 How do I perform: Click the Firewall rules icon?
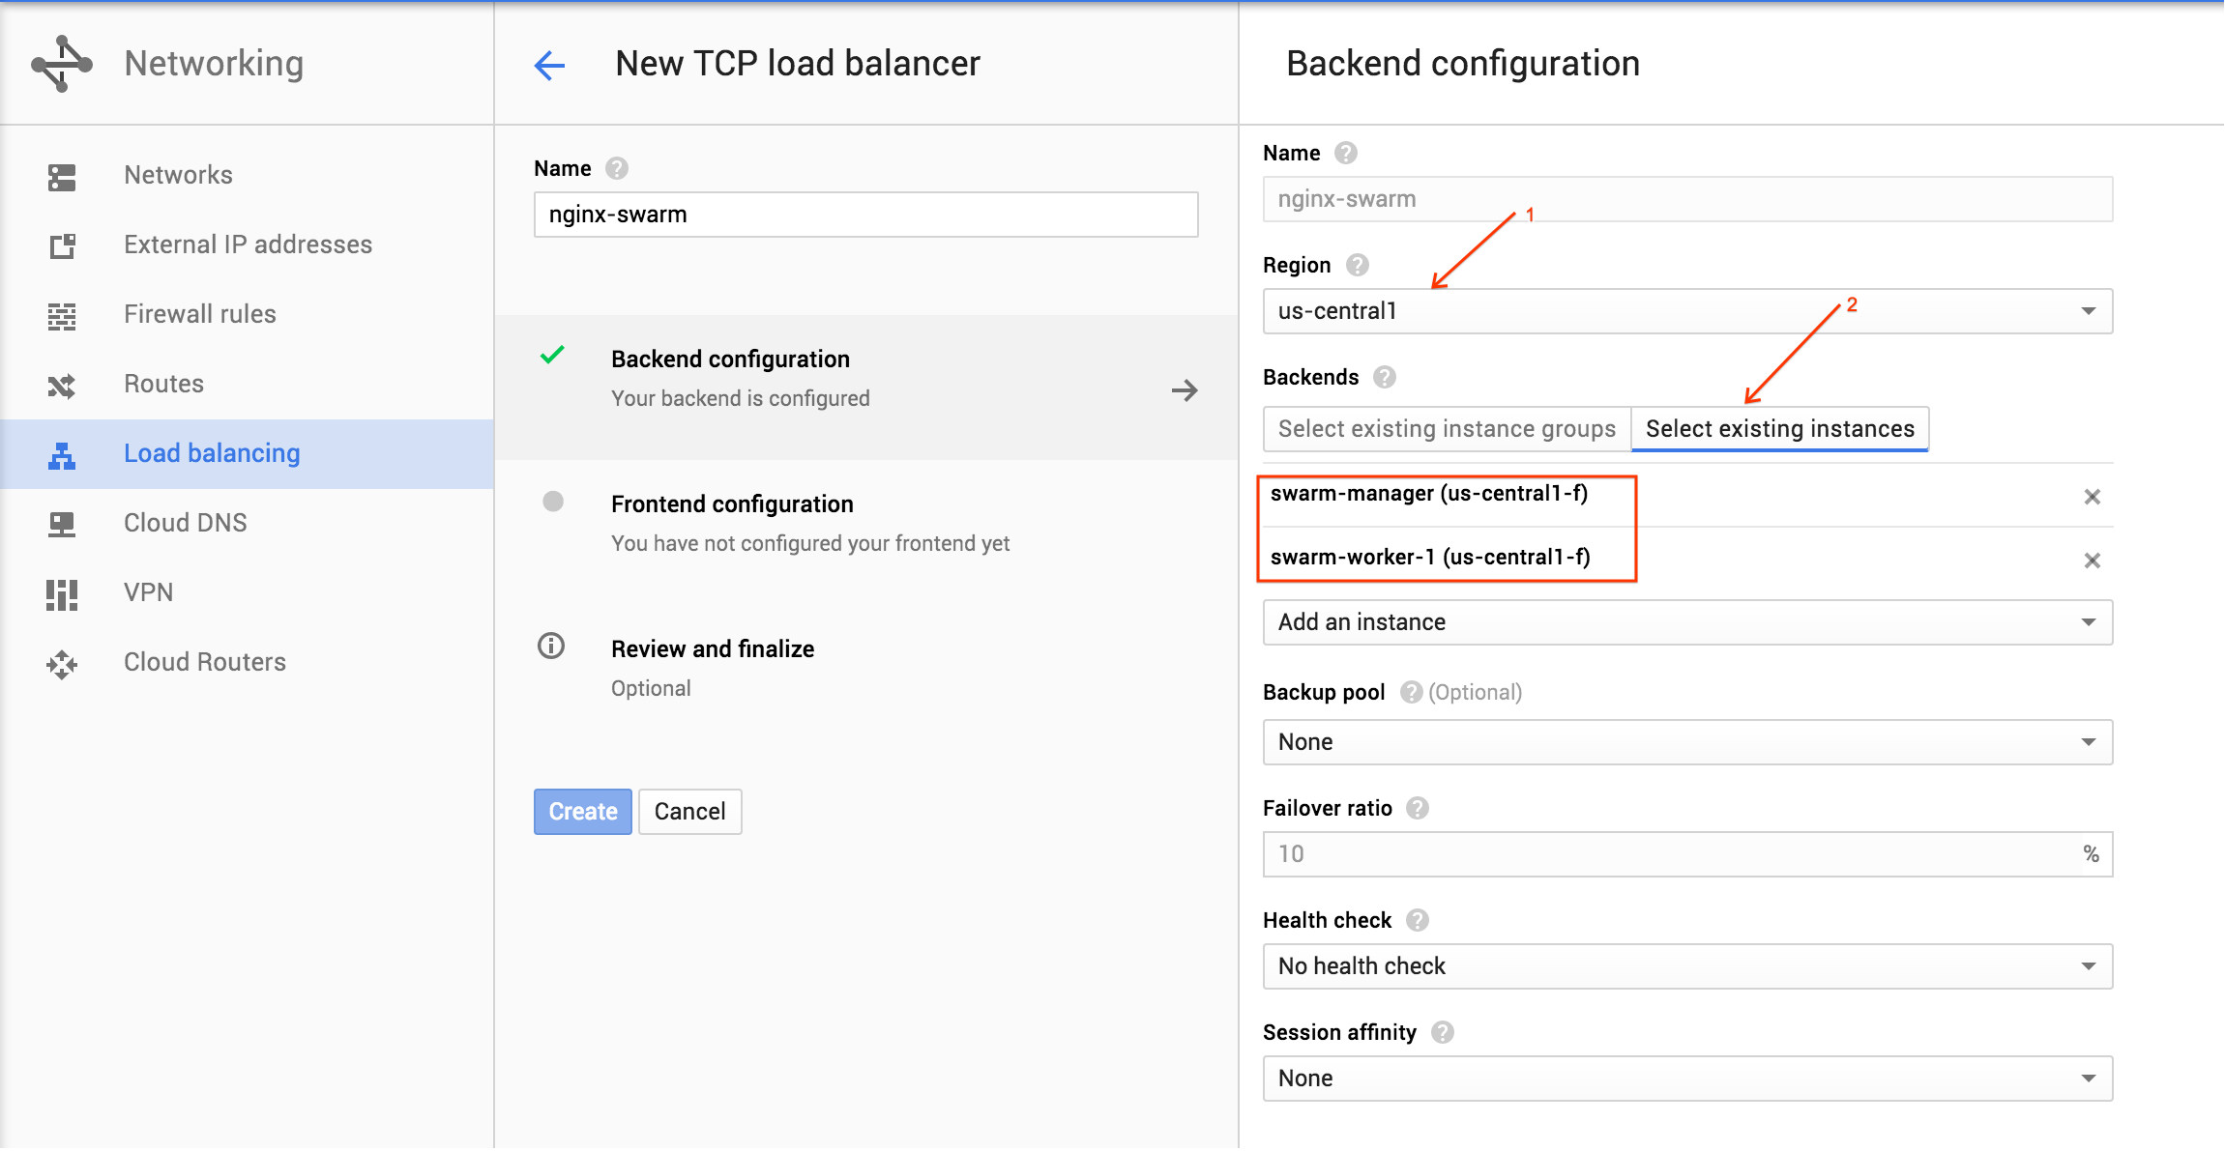pyautogui.click(x=62, y=316)
